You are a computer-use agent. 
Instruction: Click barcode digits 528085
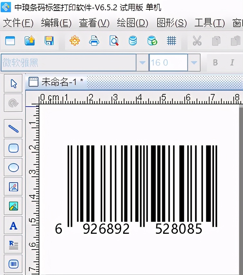pos(179,229)
